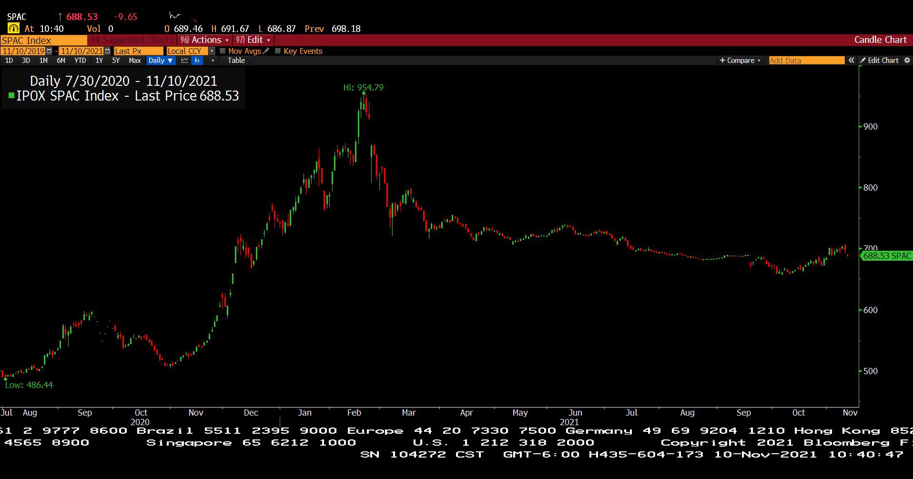Open the Compare dropdown

[740, 61]
